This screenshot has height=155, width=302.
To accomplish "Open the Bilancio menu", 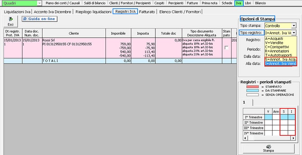I will 260,3.
